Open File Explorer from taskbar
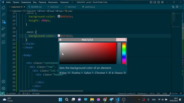184x103 pixels. coord(92,100)
